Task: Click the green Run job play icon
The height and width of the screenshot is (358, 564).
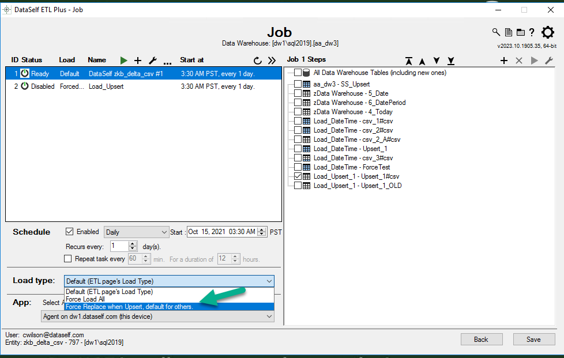Action: pyautogui.click(x=123, y=60)
